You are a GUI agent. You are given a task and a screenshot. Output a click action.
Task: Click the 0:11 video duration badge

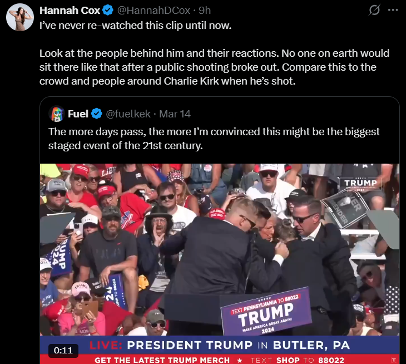pos(63,351)
